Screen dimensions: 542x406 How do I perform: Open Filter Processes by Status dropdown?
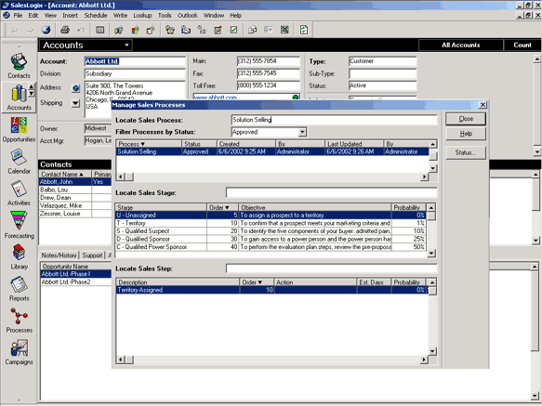click(x=302, y=132)
